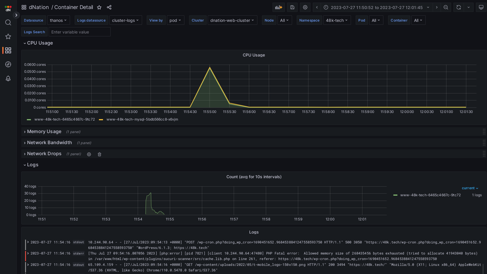The image size is (487, 274).
Task: Open 48k-tech Namespace dropdown
Action: (337, 20)
